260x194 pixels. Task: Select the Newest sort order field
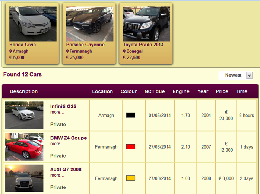point(233,75)
